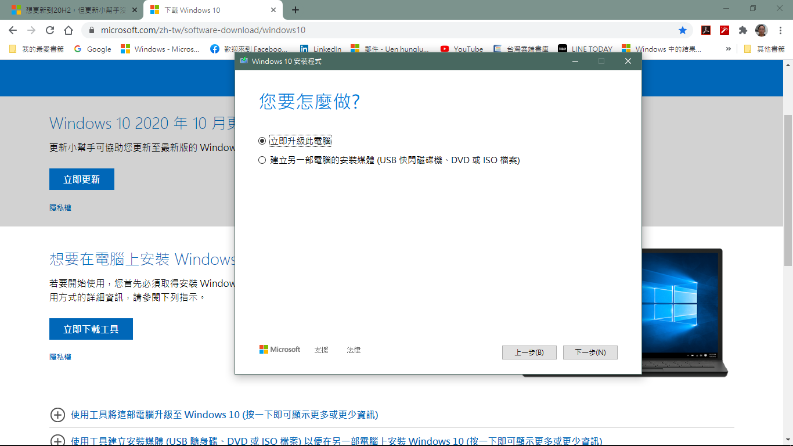
Task: Open the LinkedIn bookmark
Action: pos(320,49)
